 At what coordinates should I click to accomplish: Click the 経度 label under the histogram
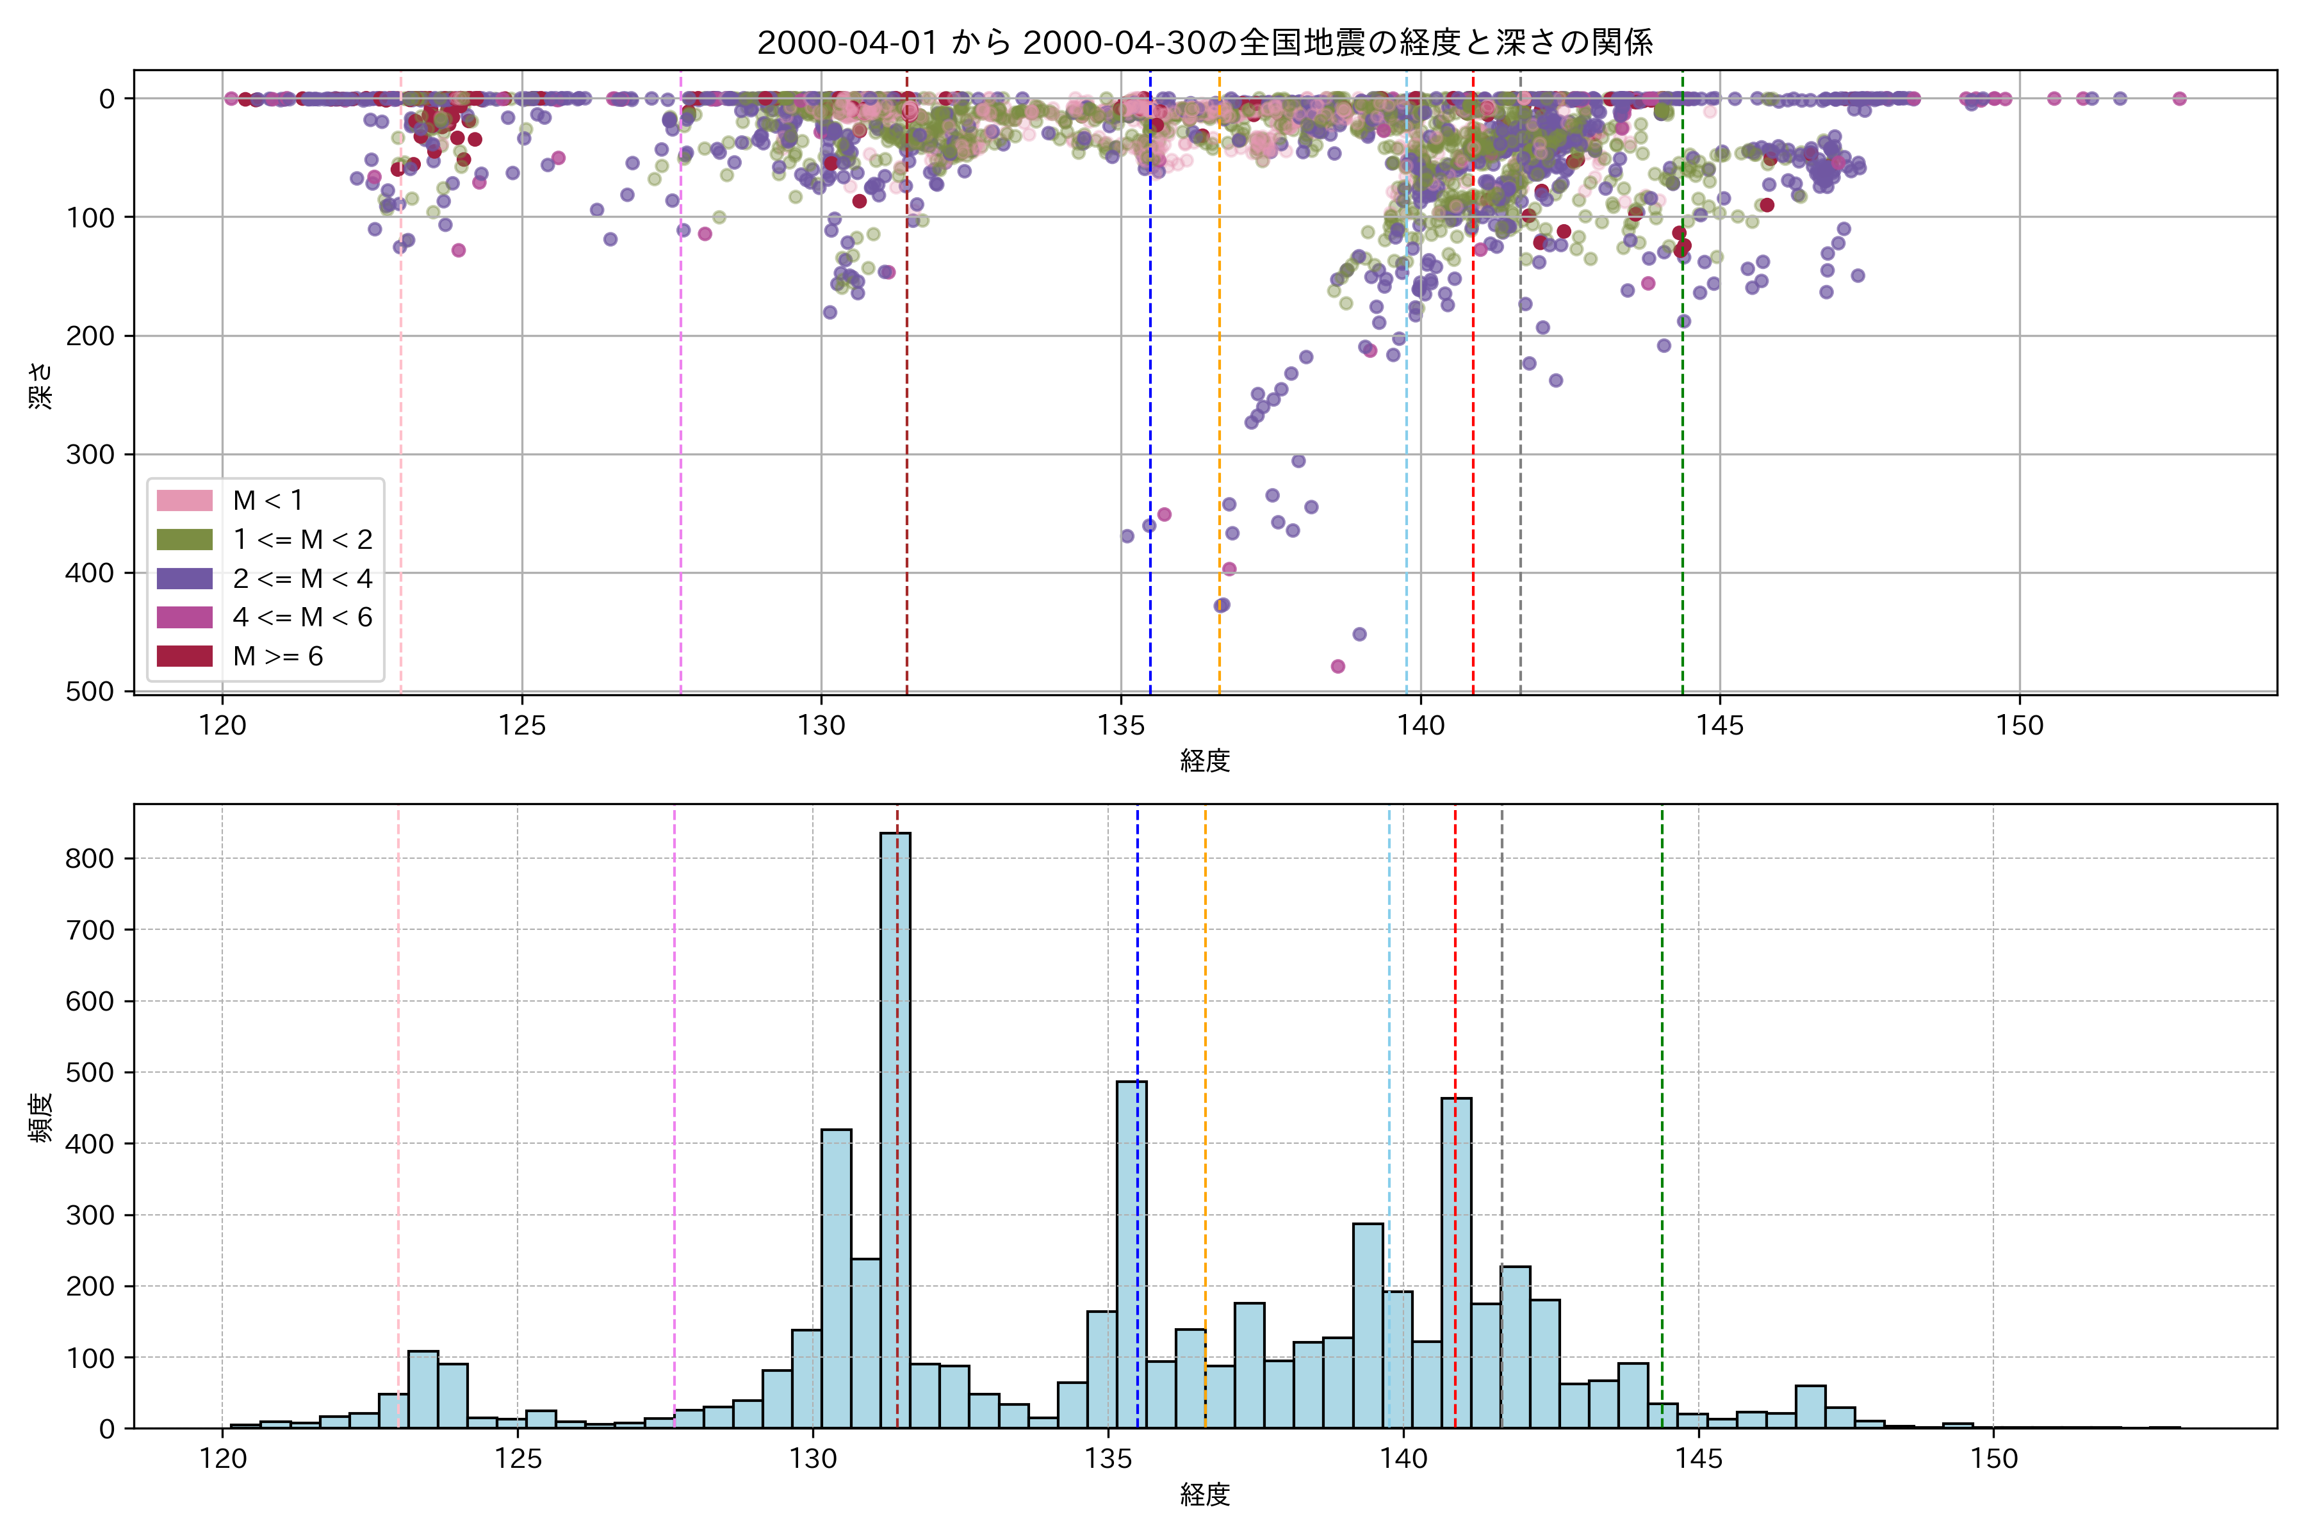1205,1495
